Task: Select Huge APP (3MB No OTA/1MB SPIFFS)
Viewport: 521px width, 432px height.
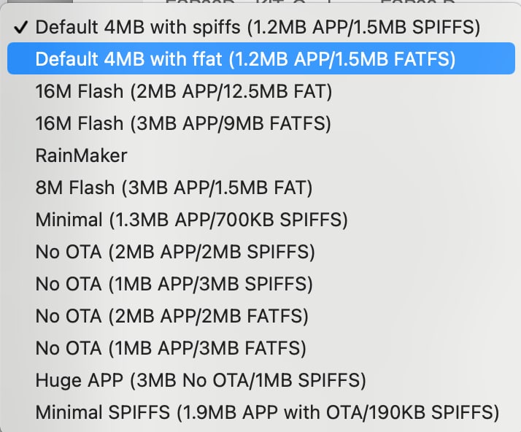Action: click(201, 380)
